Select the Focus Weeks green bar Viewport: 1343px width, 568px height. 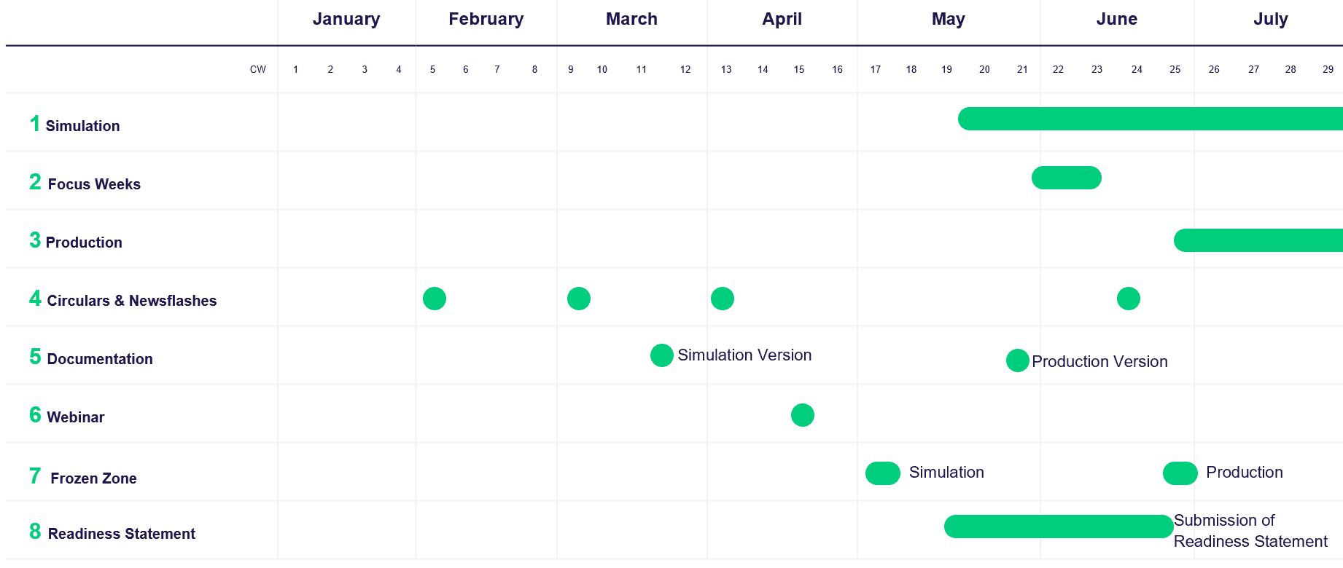click(x=1066, y=178)
